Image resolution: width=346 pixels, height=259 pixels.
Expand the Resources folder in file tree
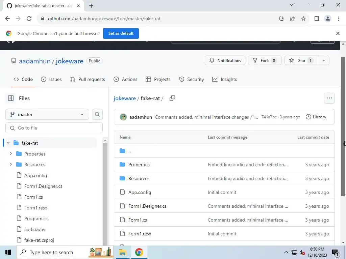[11, 164]
